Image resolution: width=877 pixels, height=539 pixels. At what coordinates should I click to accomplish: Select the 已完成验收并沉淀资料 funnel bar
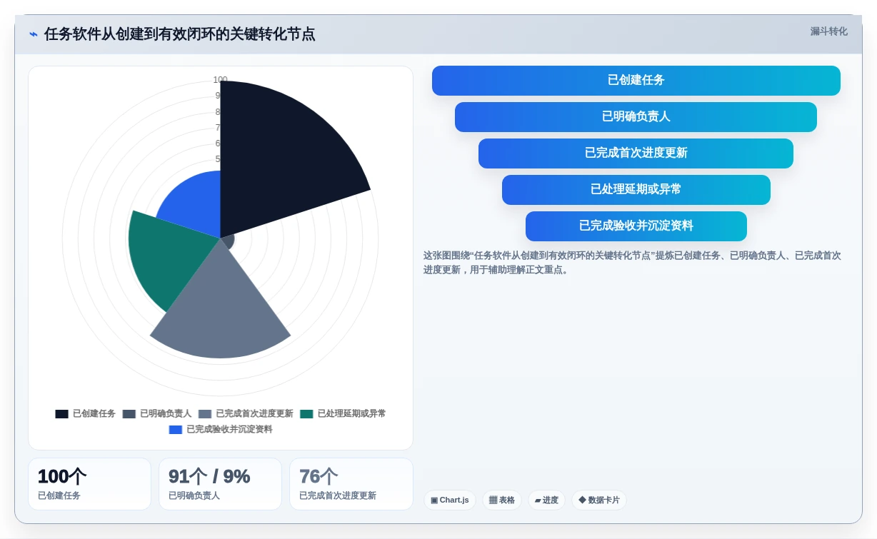point(636,226)
